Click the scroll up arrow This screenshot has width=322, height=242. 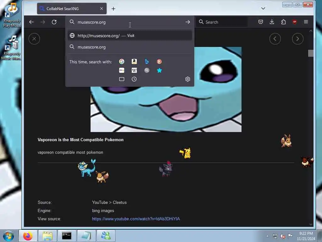click(311, 31)
